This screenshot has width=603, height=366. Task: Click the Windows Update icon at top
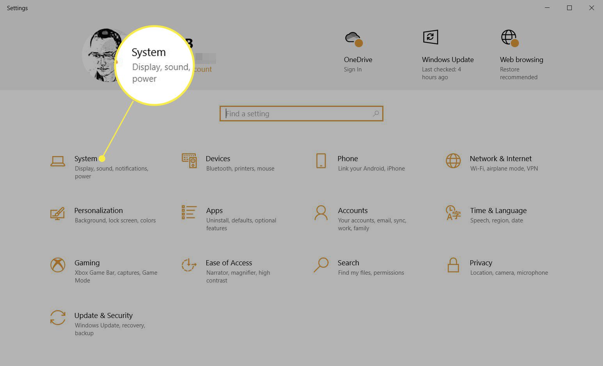coord(431,37)
